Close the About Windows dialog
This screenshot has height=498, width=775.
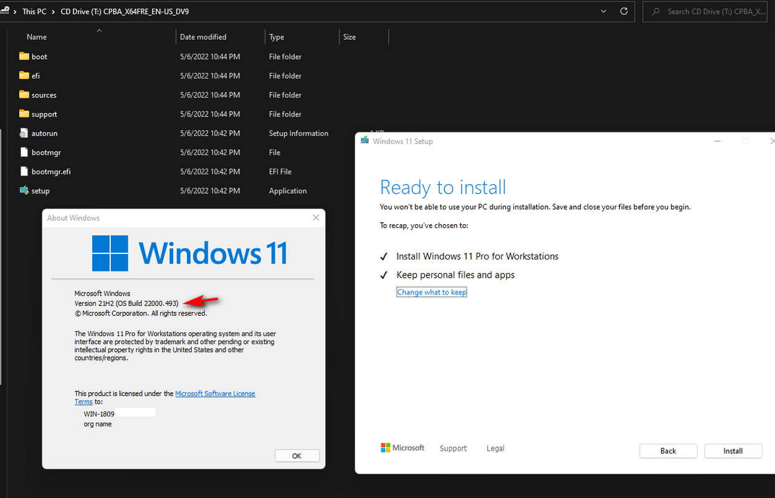tap(316, 218)
